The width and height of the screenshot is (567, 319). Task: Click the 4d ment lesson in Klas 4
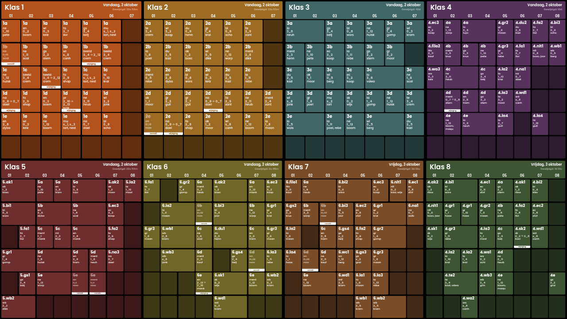click(x=452, y=100)
